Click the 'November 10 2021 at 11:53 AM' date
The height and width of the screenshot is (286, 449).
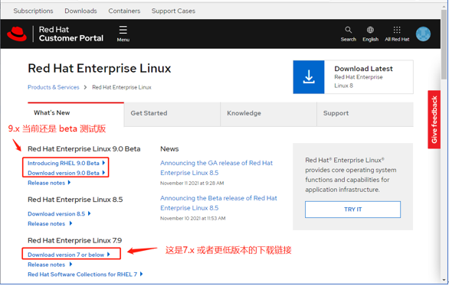click(x=193, y=218)
